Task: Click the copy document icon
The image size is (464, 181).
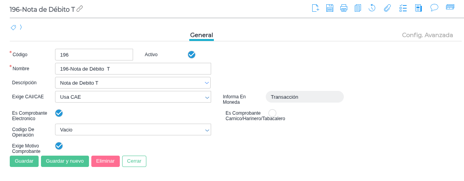Action: (358, 8)
